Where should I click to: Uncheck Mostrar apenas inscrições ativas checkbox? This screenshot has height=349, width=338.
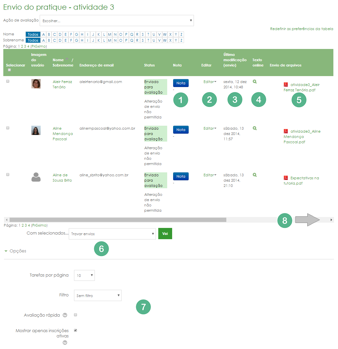pos(75,330)
